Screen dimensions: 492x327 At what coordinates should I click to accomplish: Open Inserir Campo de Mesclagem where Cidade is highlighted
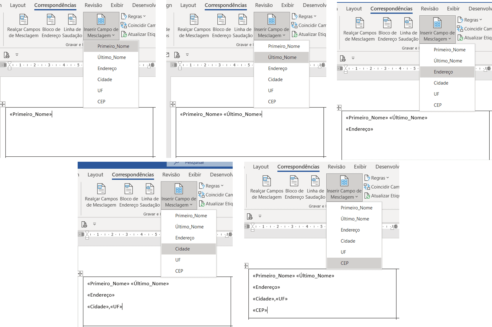(179, 195)
